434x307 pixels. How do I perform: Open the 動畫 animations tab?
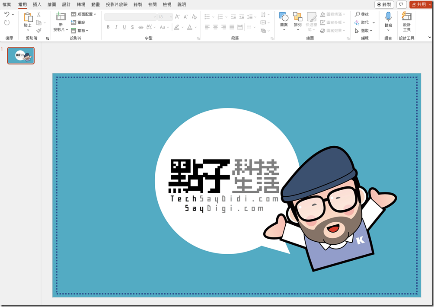coord(96,4)
